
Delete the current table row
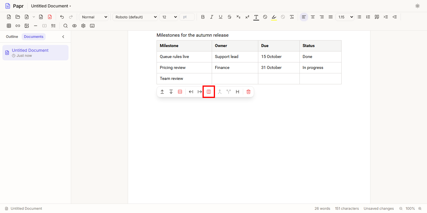180,92
